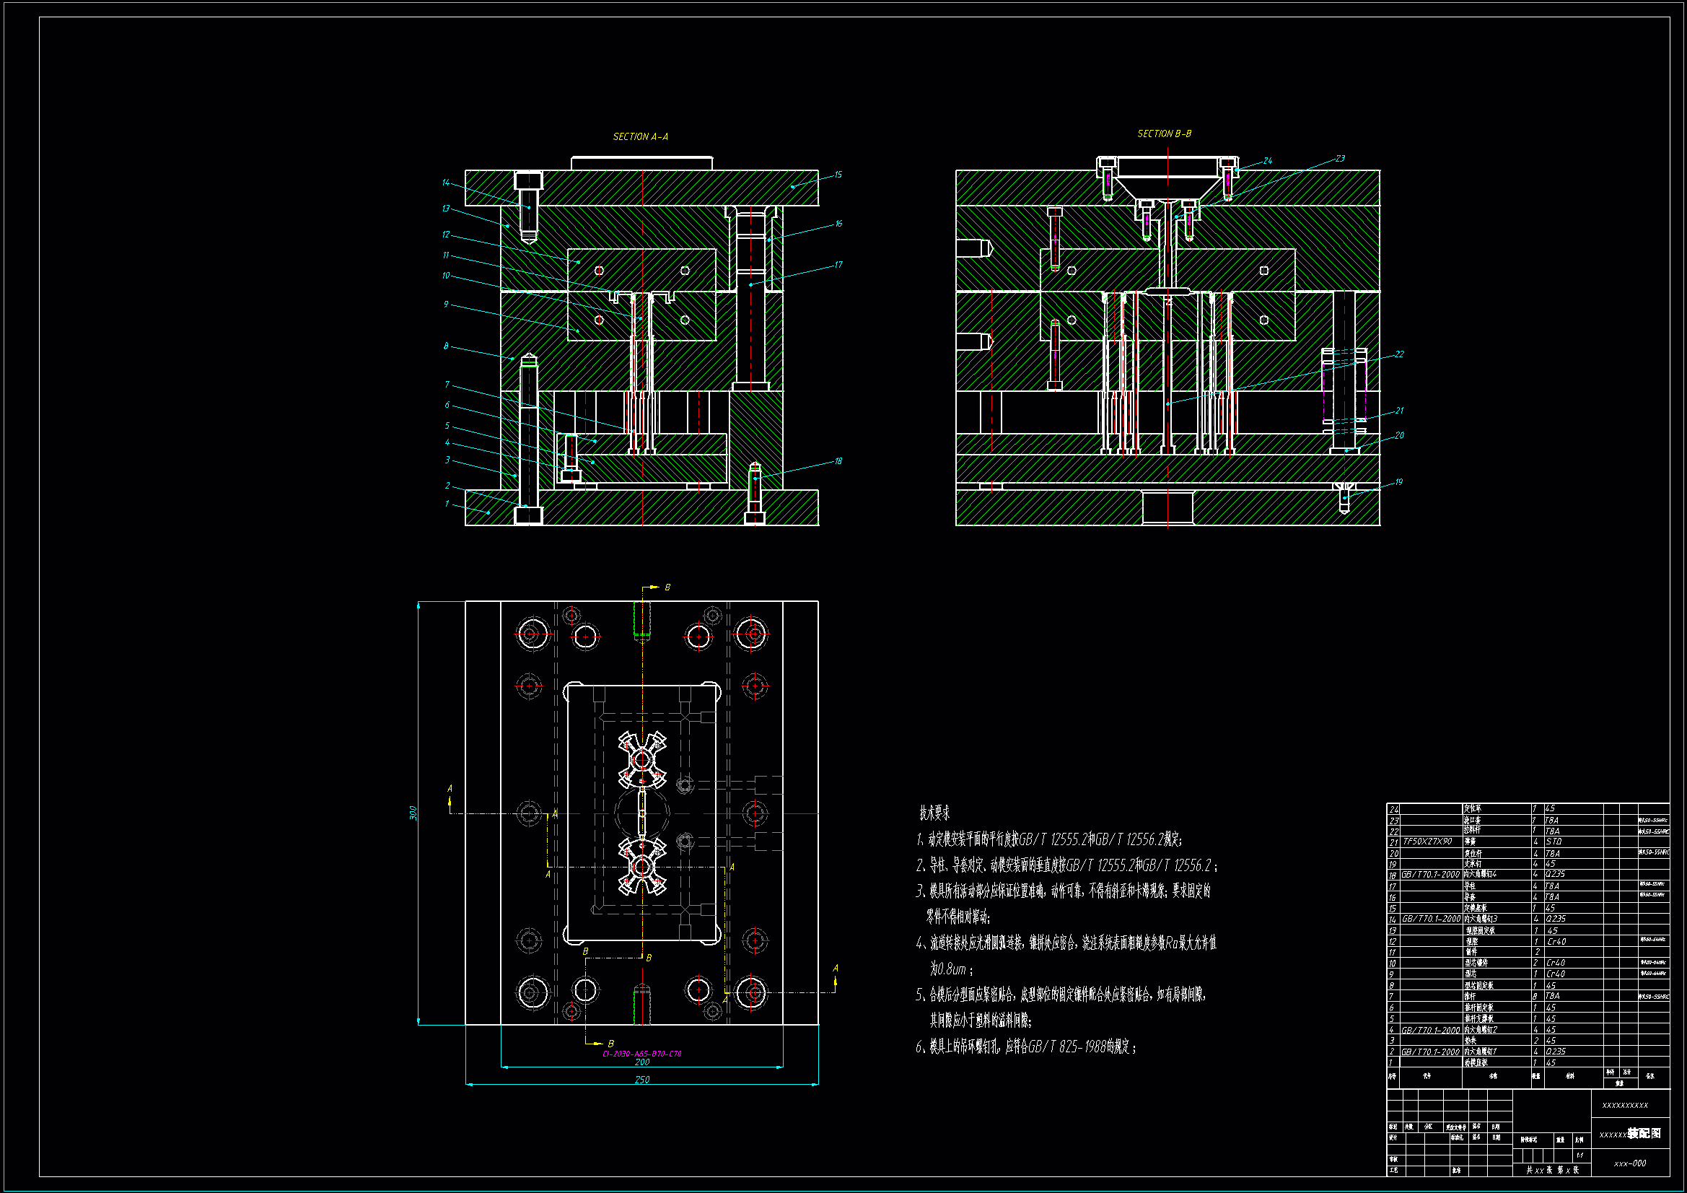Select the 250 horizontal dimension text
The height and width of the screenshot is (1193, 1687).
tap(641, 1080)
